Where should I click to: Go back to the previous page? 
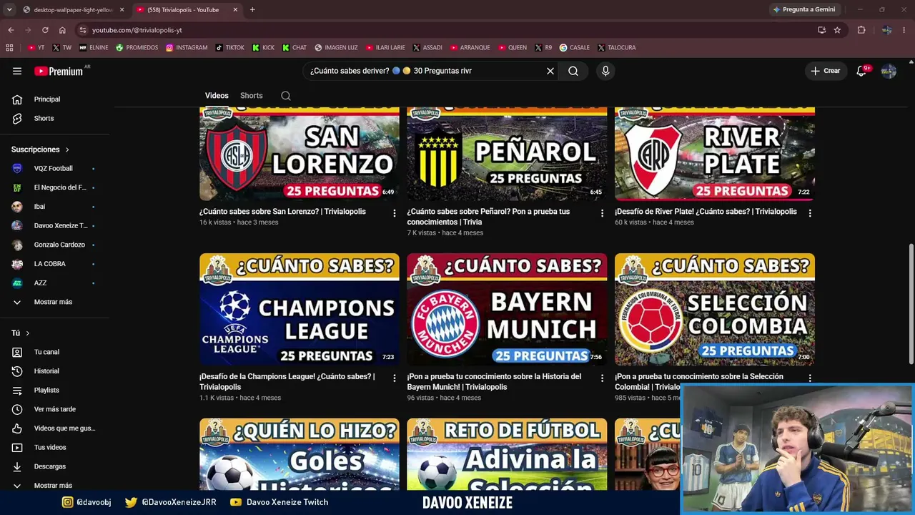coord(11,30)
